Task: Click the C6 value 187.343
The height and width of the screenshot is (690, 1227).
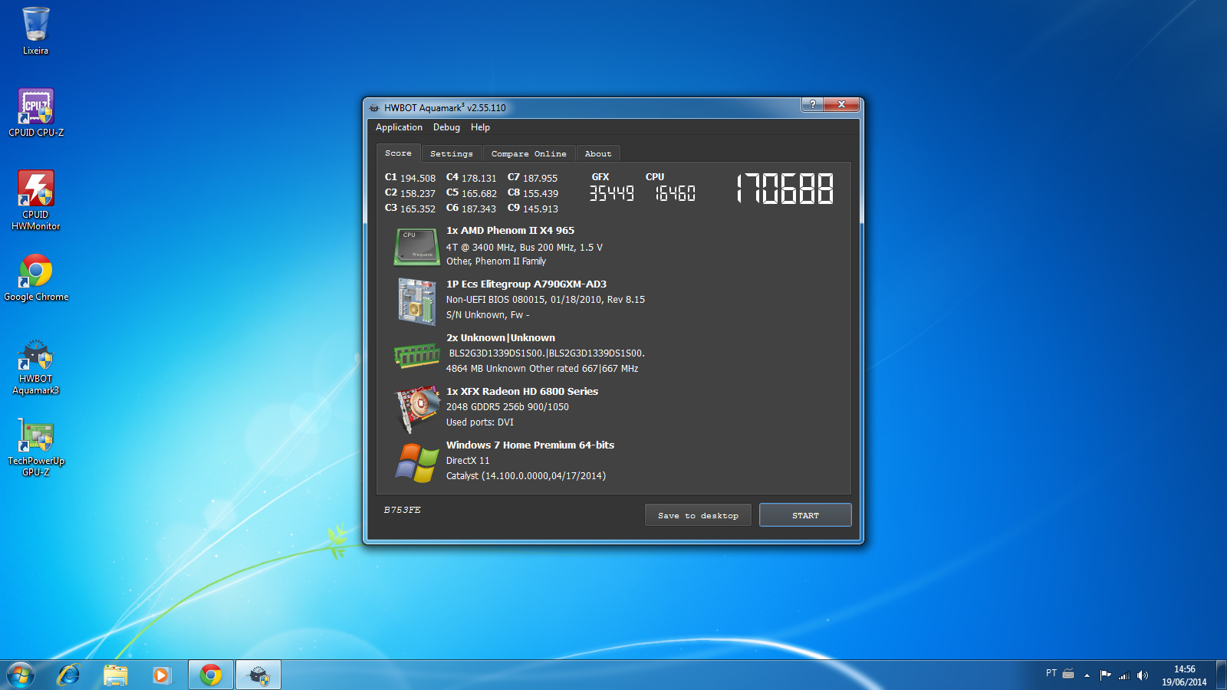Action: [479, 209]
